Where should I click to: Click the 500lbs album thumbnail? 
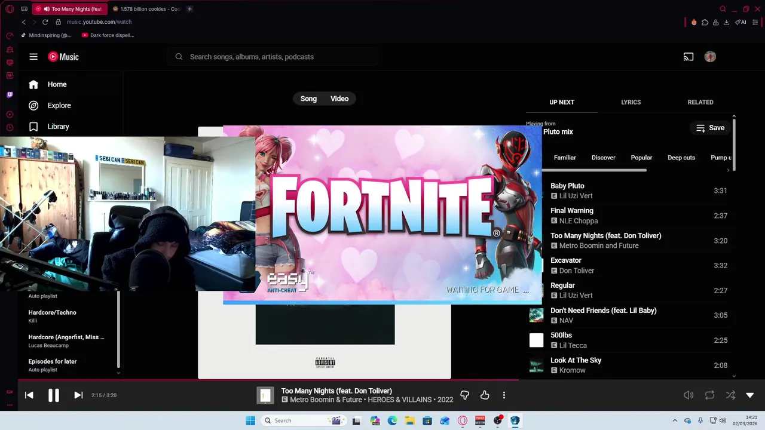(536, 340)
